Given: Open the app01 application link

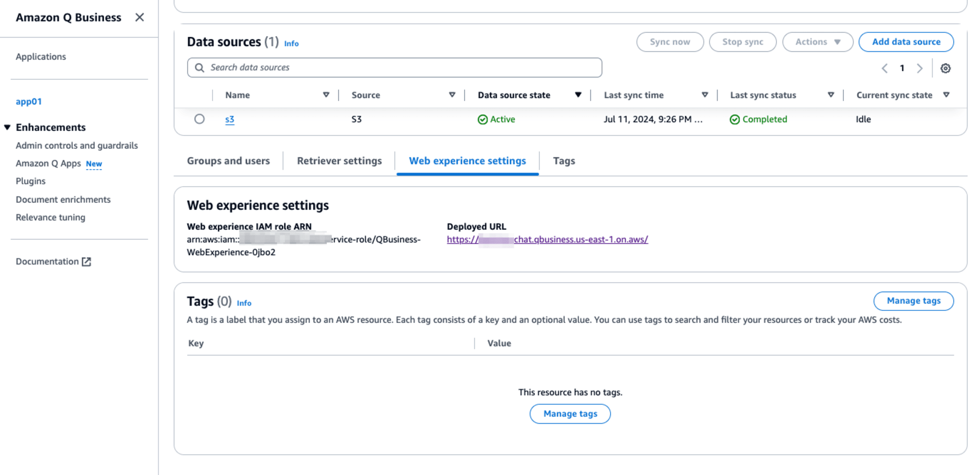Looking at the screenshot, I should [x=28, y=102].
